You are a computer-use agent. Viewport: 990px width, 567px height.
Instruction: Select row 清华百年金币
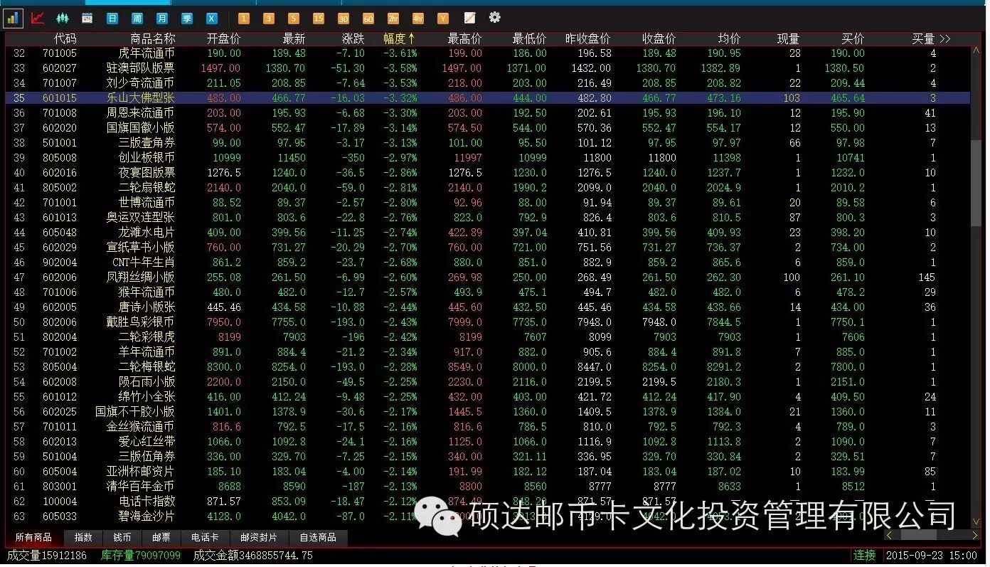488,487
